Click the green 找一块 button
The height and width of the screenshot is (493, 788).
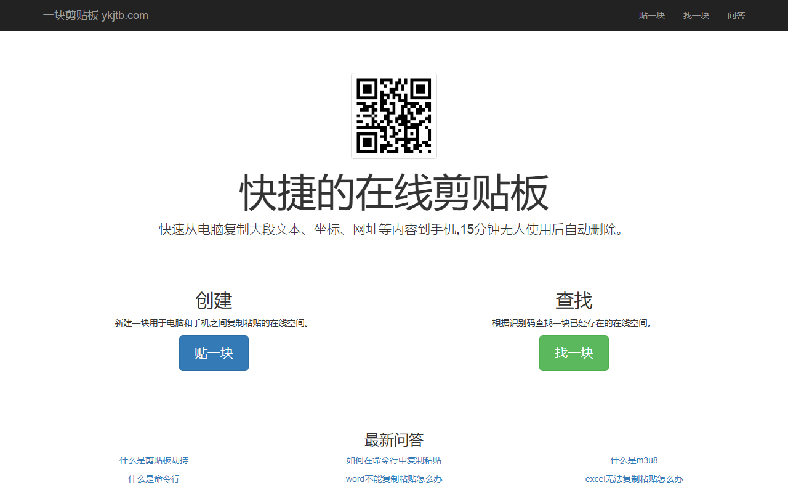(x=574, y=353)
